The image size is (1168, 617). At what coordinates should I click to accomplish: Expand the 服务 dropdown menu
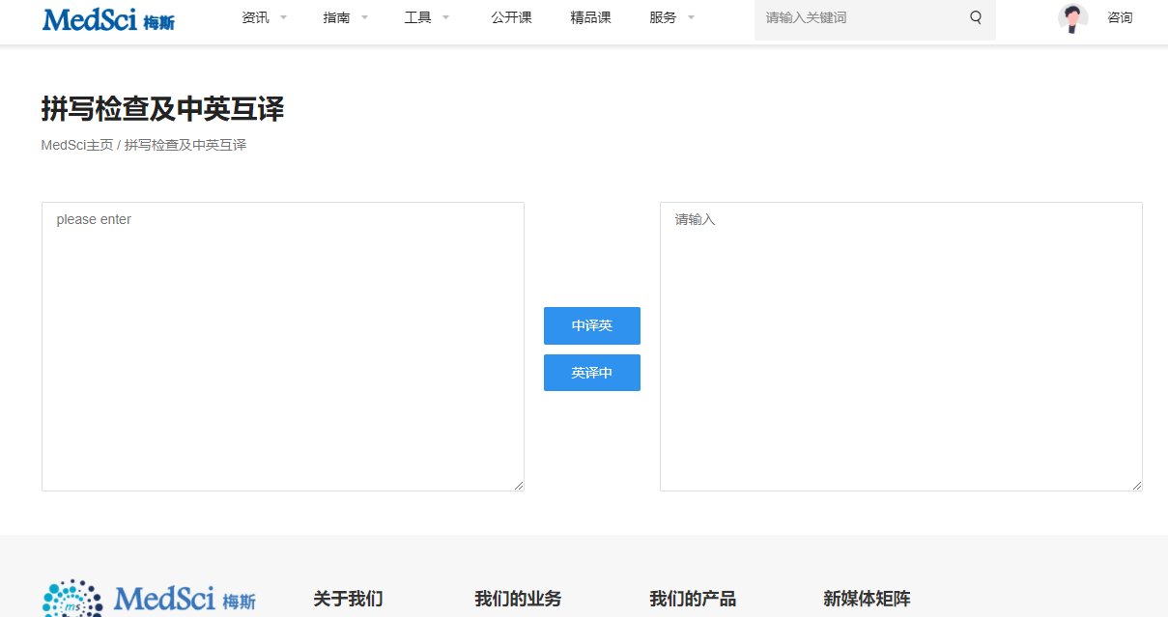click(665, 16)
